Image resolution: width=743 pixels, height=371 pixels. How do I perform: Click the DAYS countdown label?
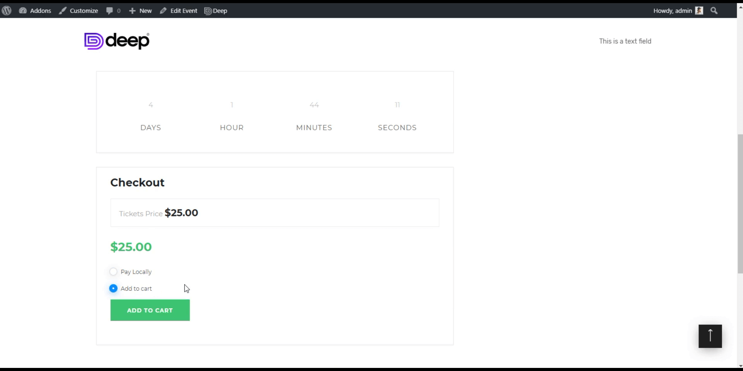click(x=151, y=128)
